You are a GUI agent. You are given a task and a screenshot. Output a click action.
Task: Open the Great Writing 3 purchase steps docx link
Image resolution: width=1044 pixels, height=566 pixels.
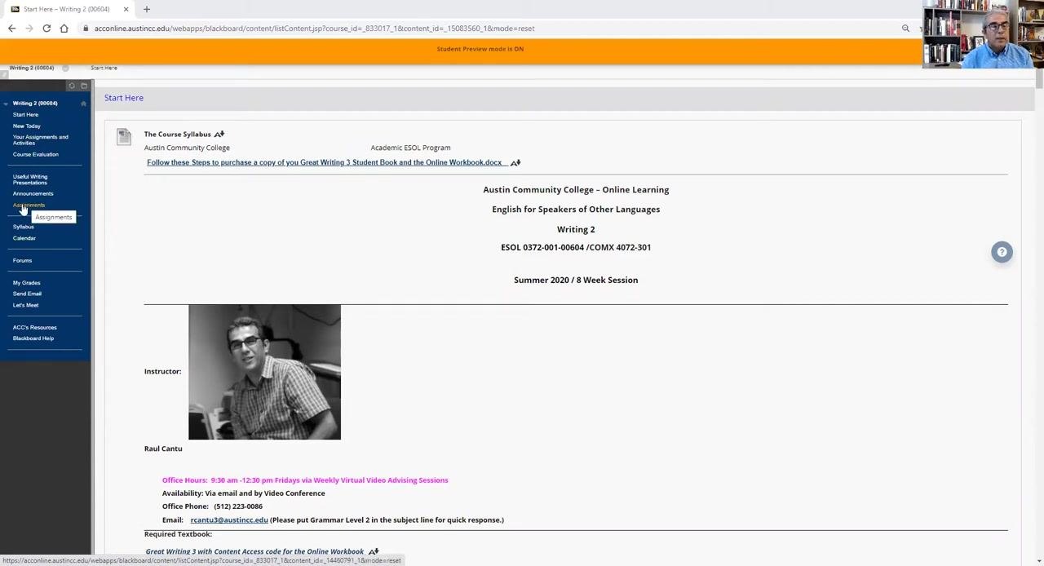(324, 162)
